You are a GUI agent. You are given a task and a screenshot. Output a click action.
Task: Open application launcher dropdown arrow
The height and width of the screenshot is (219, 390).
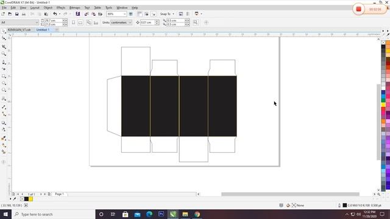click(x=201, y=14)
